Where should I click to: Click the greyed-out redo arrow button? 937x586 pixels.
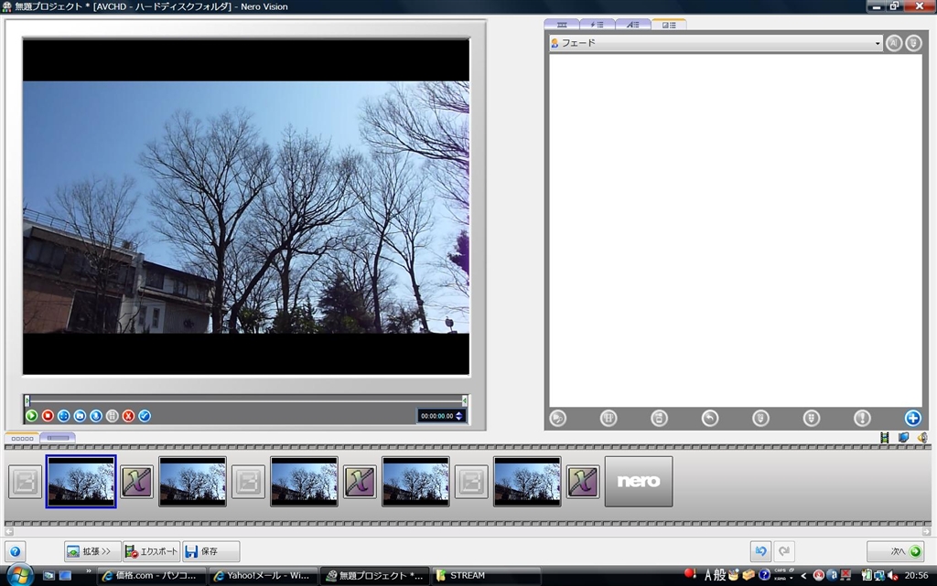[784, 551]
